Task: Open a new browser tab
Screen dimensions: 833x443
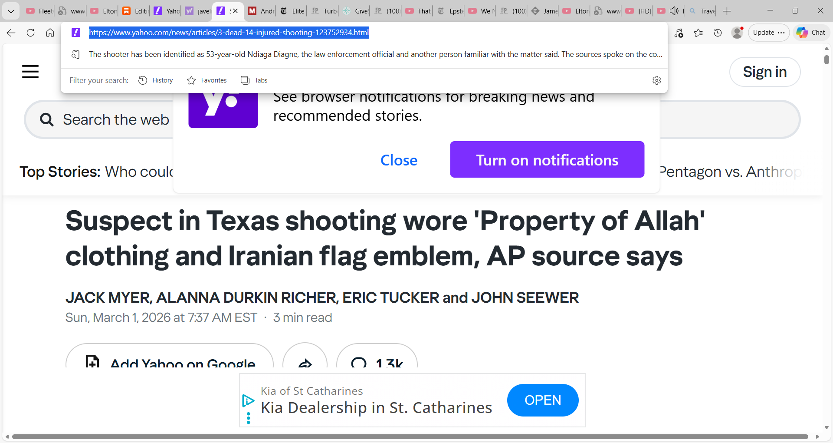Action: click(x=727, y=11)
